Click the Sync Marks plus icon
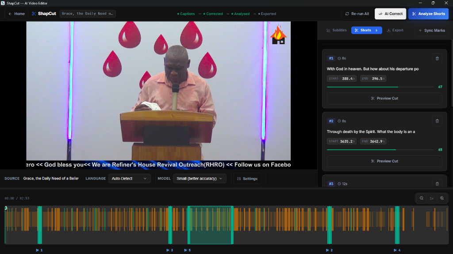This screenshot has width=453, height=254. click(420, 30)
